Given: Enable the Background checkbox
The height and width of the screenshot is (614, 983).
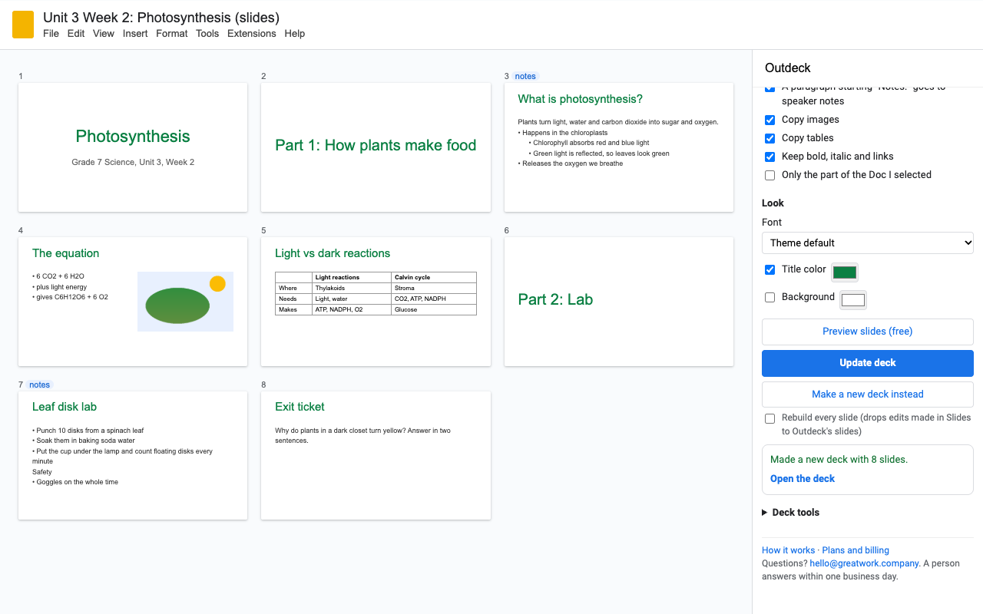Looking at the screenshot, I should click(x=770, y=297).
